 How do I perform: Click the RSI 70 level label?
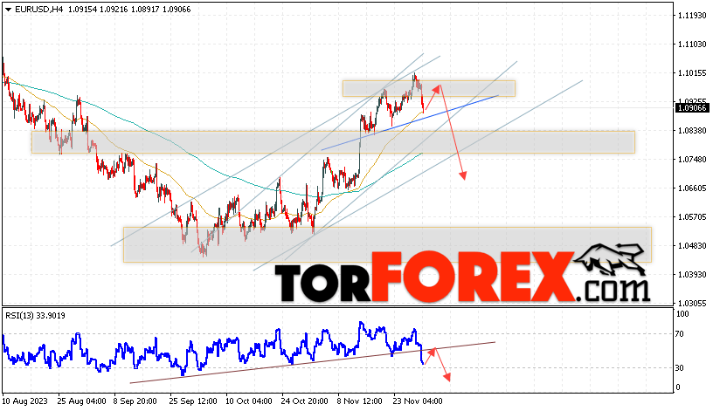pyautogui.click(x=679, y=334)
